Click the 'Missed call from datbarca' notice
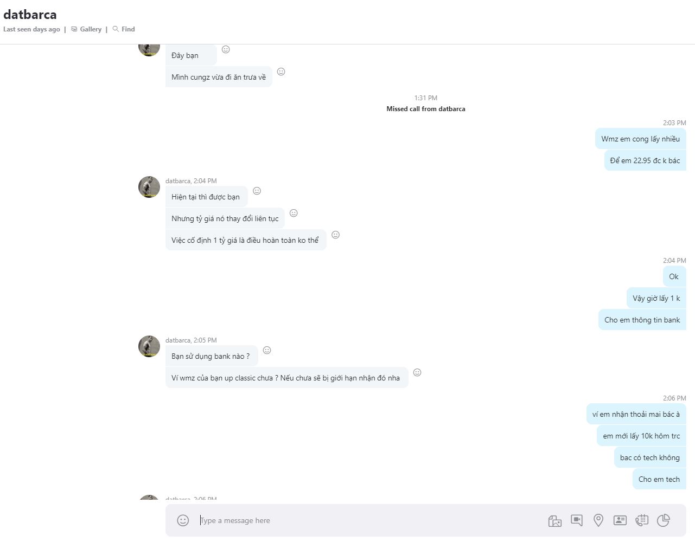Screen dimensions: 695x542 [x=426, y=109]
